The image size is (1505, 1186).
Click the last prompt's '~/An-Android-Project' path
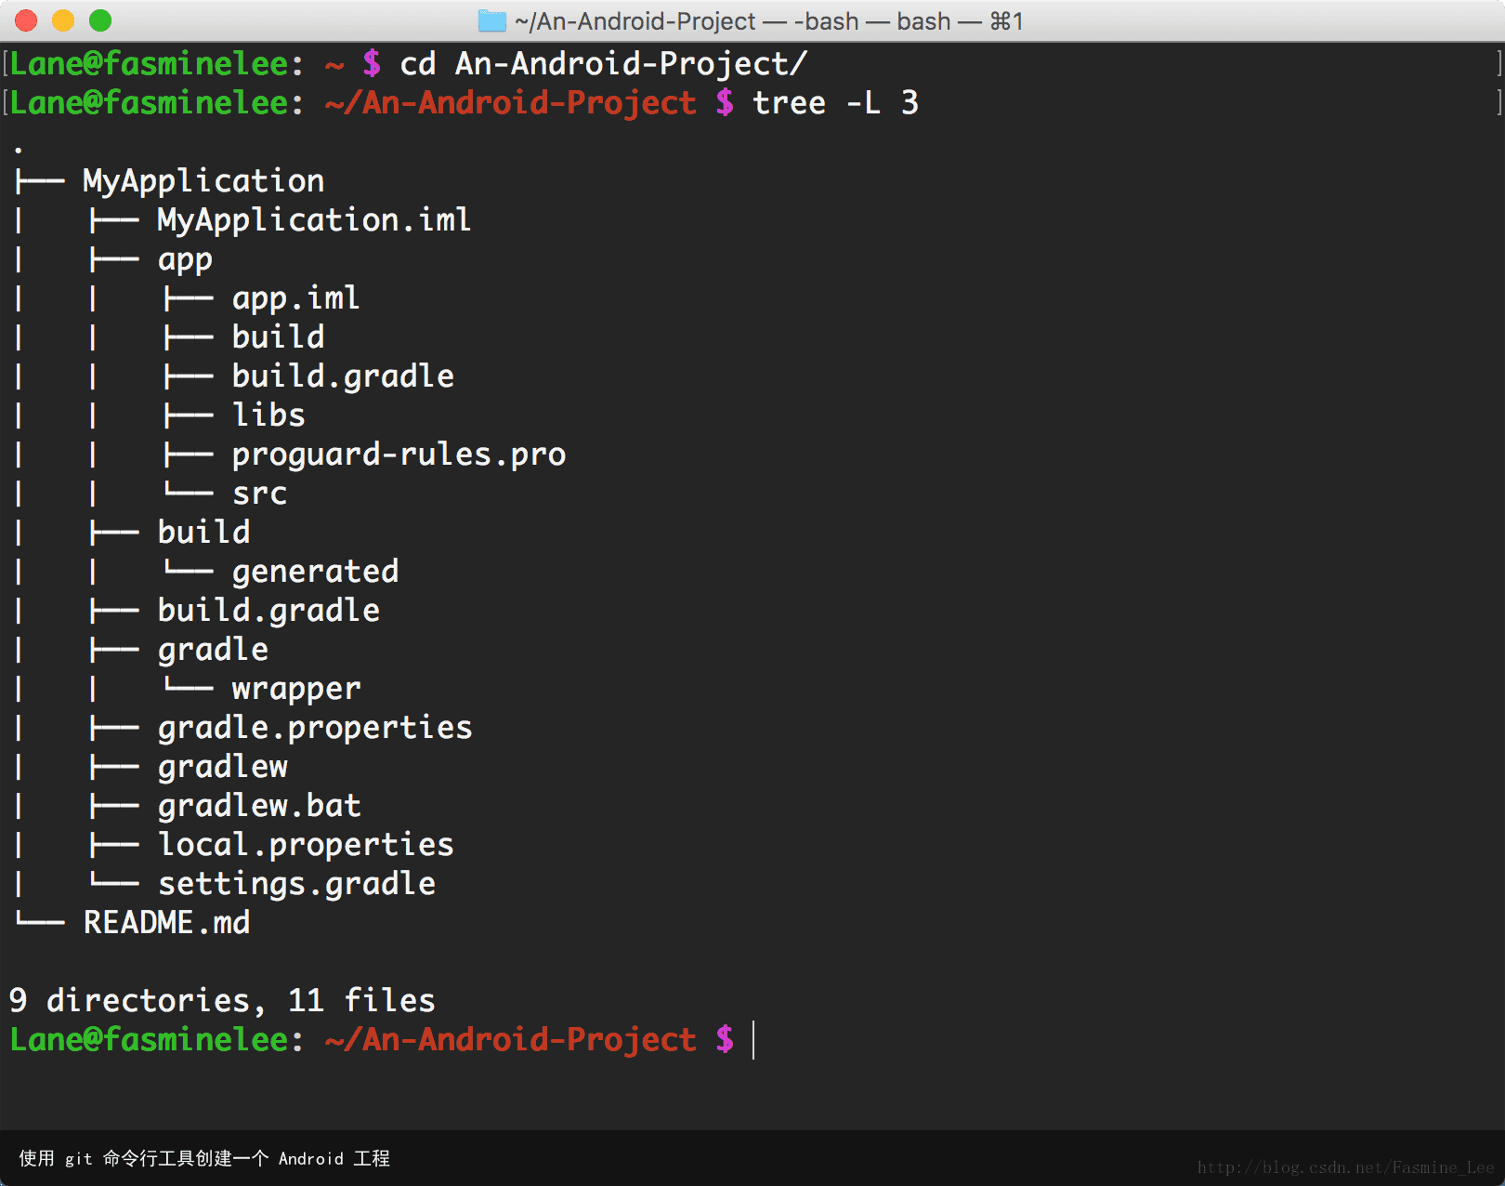coord(510,1039)
